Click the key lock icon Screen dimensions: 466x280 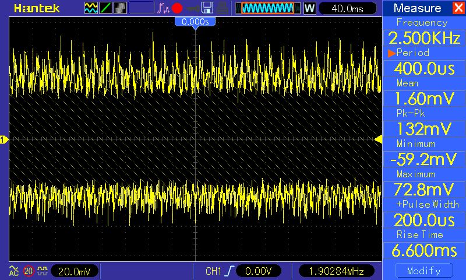click(193, 8)
